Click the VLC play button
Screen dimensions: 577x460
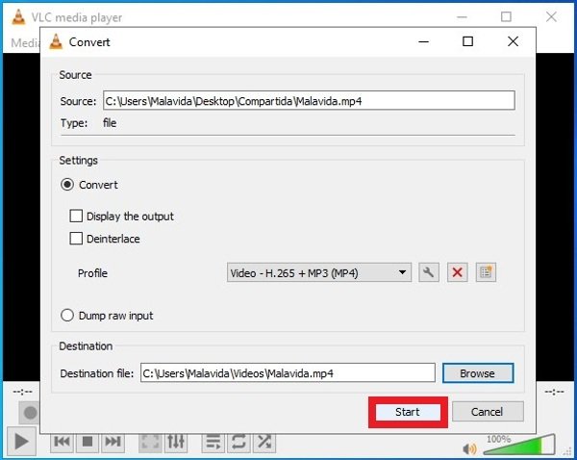20,441
